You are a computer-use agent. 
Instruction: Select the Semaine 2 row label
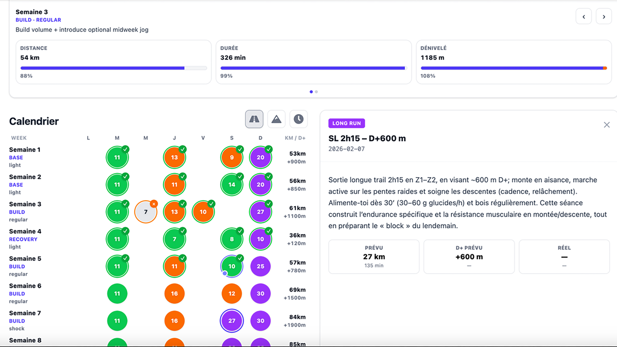pos(25,177)
